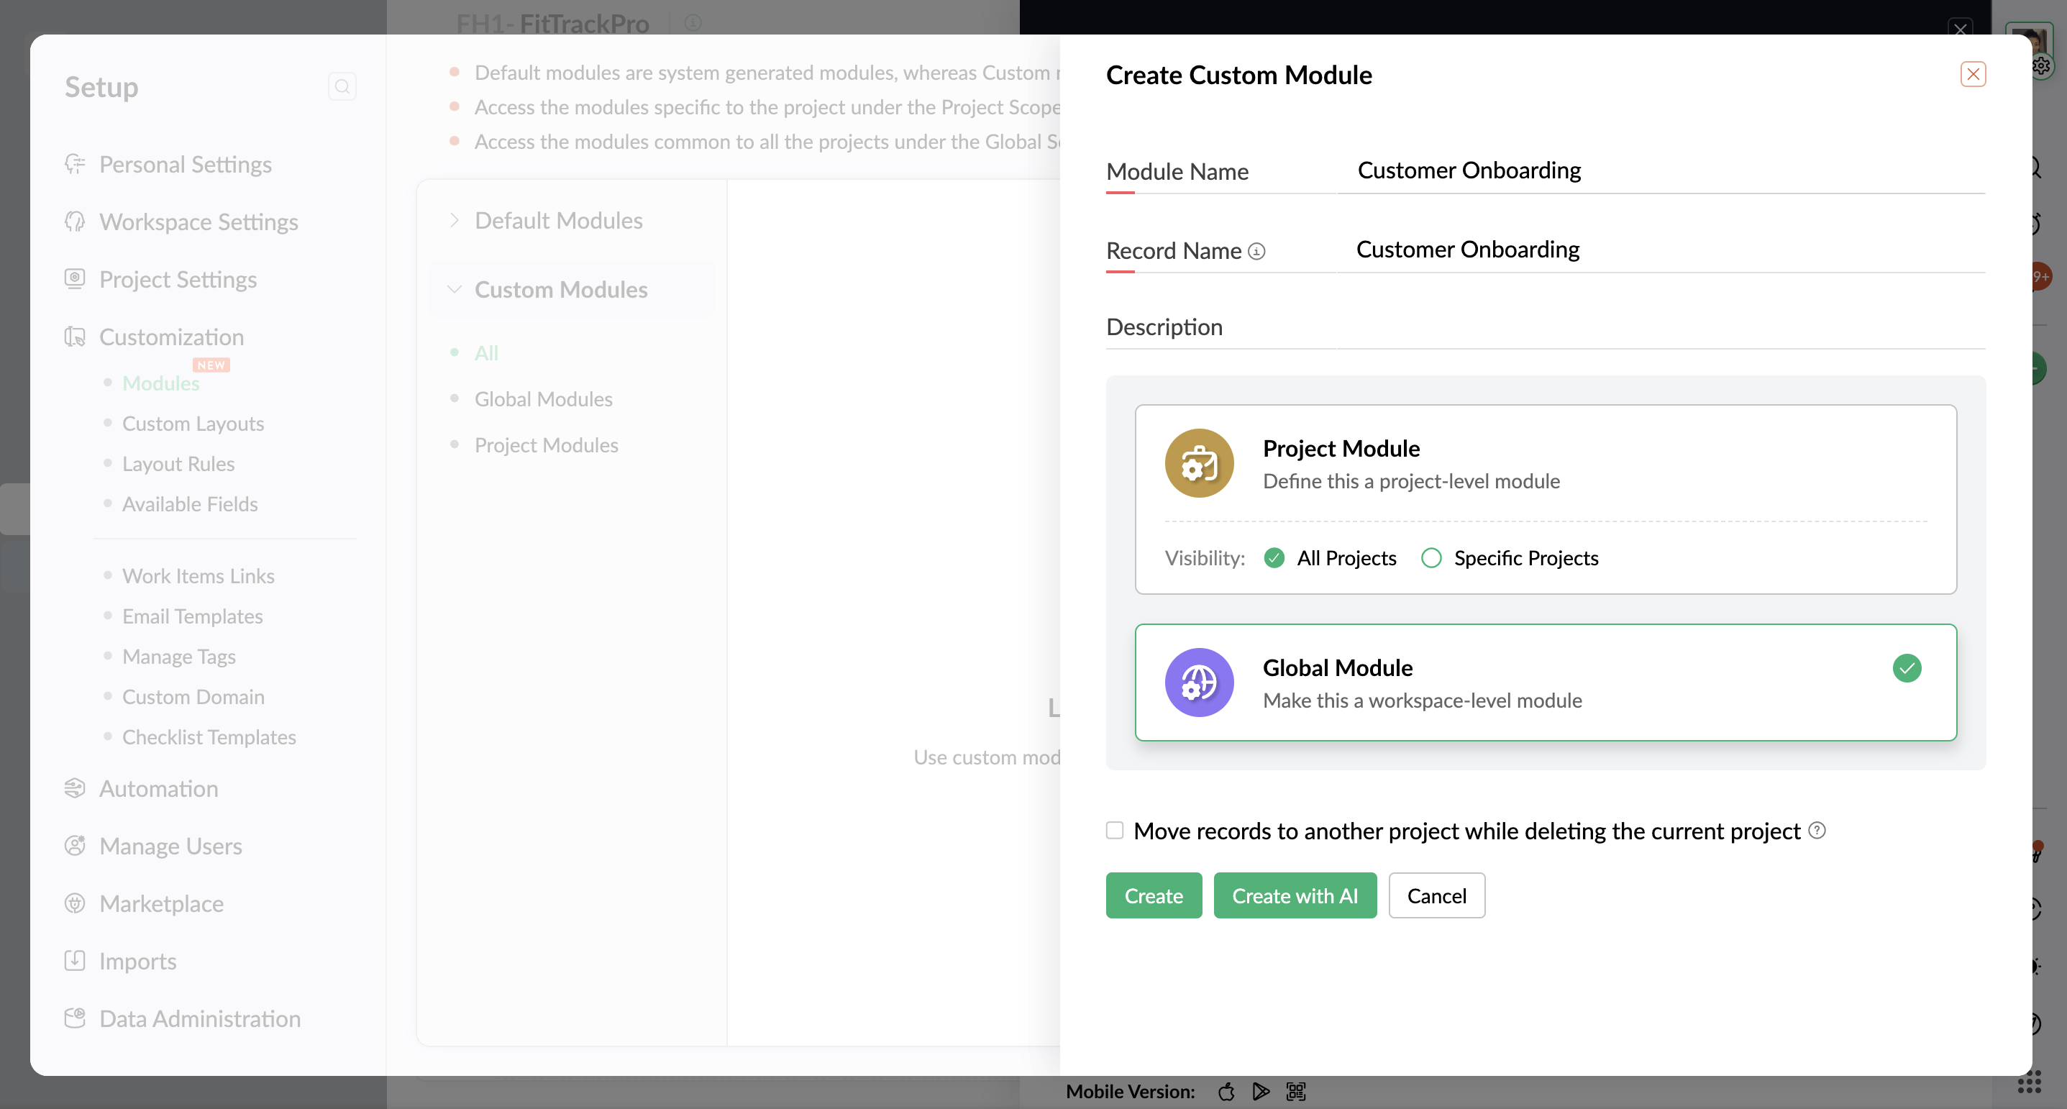This screenshot has height=1109, width=2067.
Task: Open the Global Modules list item
Action: [x=543, y=399]
